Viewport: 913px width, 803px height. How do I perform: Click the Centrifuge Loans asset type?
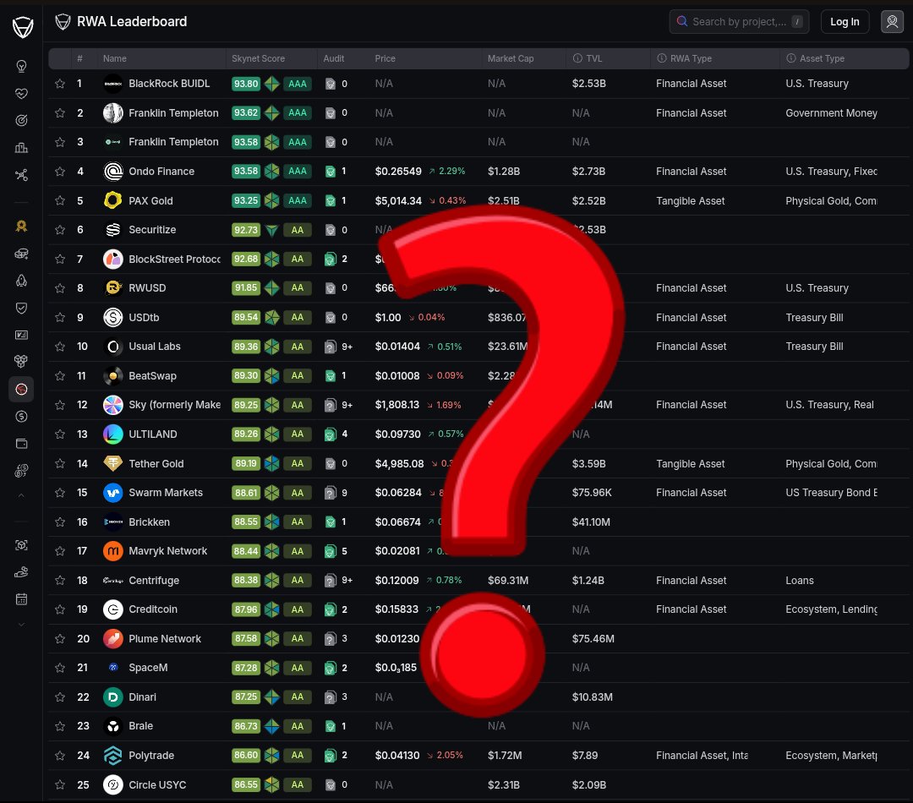pyautogui.click(x=800, y=581)
